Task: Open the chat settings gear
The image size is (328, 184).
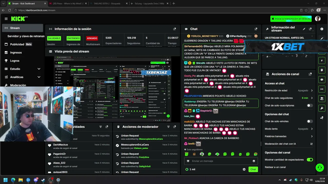Action: [x=244, y=169]
